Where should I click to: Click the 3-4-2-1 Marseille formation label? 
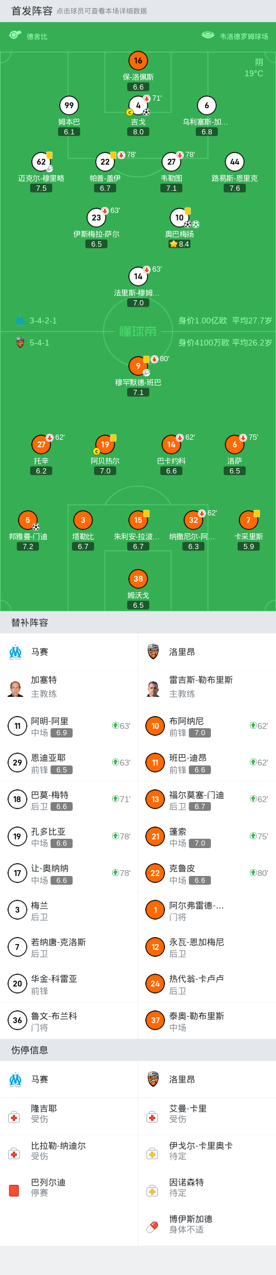(x=43, y=320)
